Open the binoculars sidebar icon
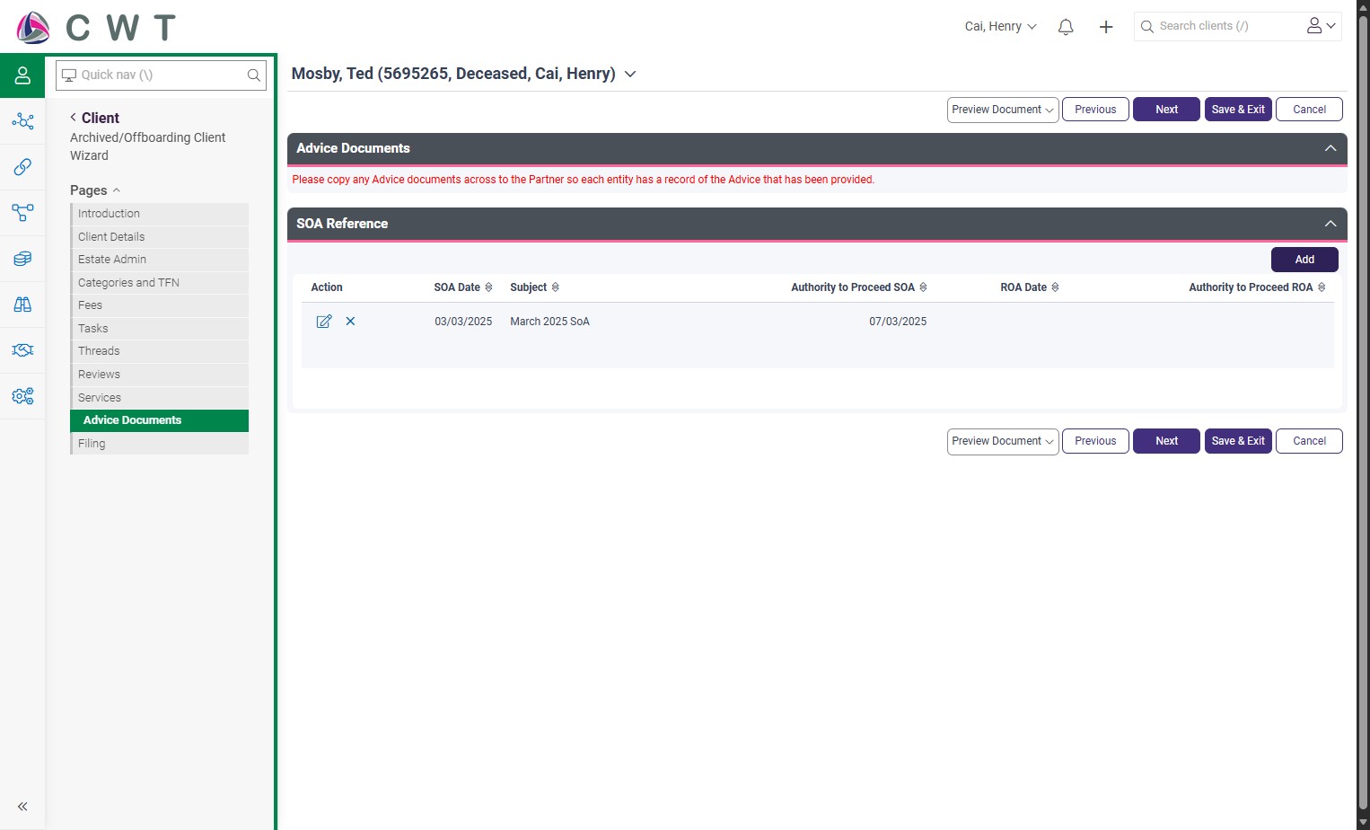Image resolution: width=1370 pixels, height=830 pixels. pyautogui.click(x=22, y=305)
